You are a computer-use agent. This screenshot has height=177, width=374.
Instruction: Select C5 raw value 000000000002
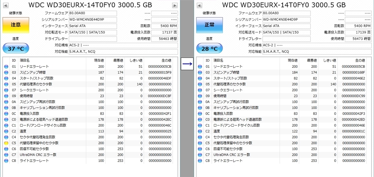pyautogui.click(x=160, y=143)
